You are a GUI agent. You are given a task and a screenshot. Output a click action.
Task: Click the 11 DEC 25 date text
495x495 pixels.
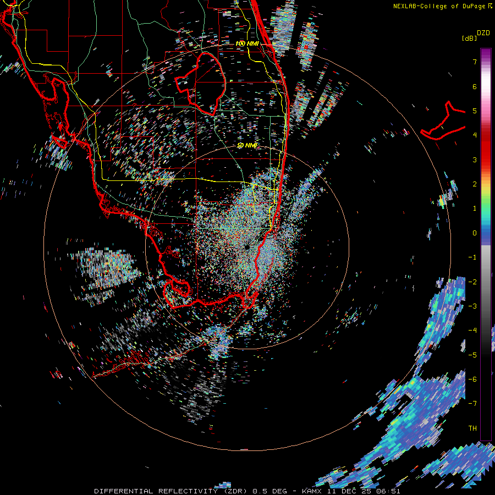(349, 491)
